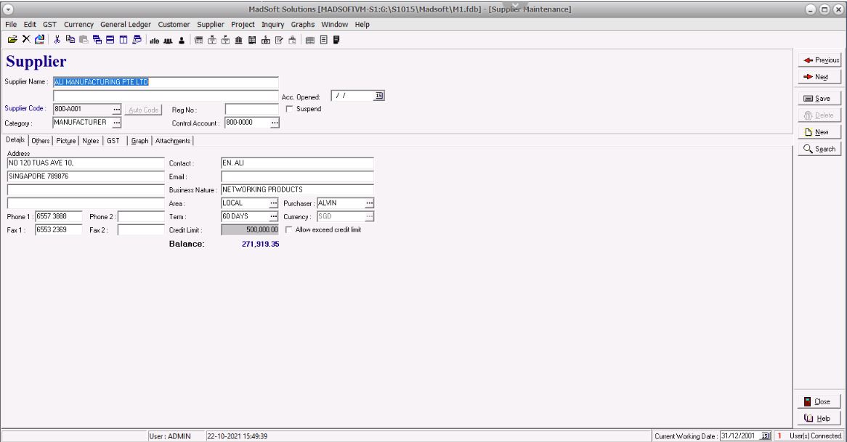Open Category lookup ellipsis button
The image size is (847, 442).
point(117,123)
